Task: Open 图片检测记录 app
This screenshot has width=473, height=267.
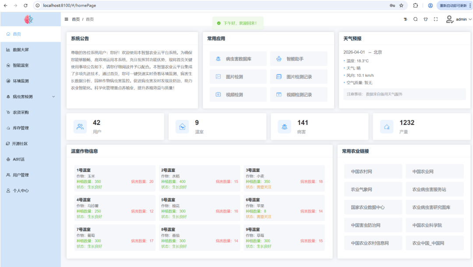Action: tap(299, 77)
